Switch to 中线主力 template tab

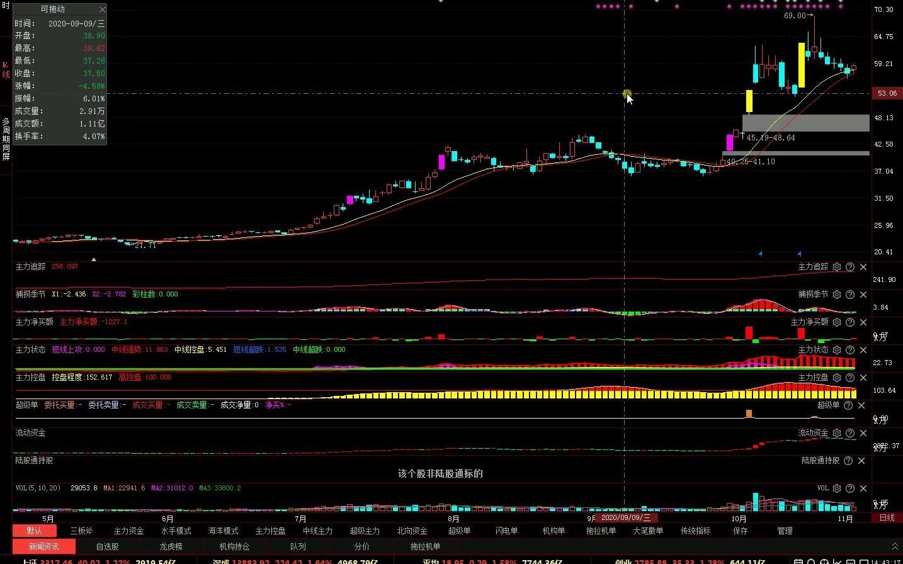[x=317, y=531]
